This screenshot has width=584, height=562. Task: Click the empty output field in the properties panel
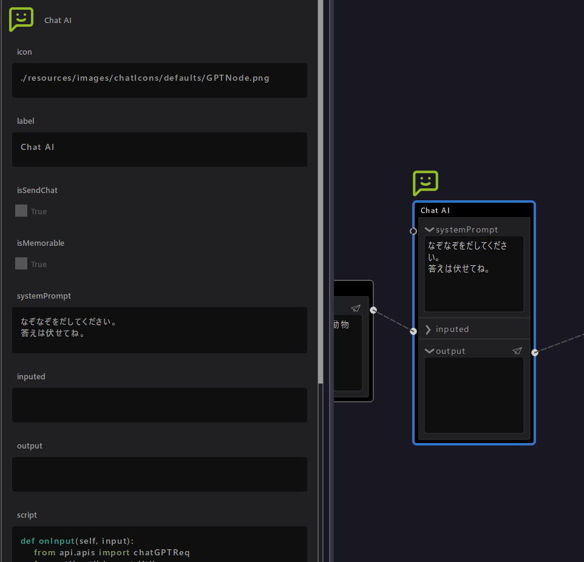point(160,475)
